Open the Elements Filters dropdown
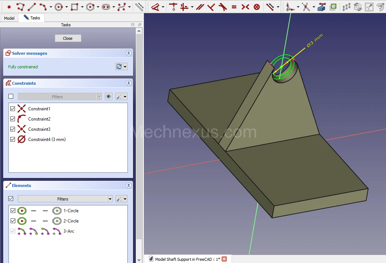This screenshot has height=263, width=386. click(x=110, y=199)
